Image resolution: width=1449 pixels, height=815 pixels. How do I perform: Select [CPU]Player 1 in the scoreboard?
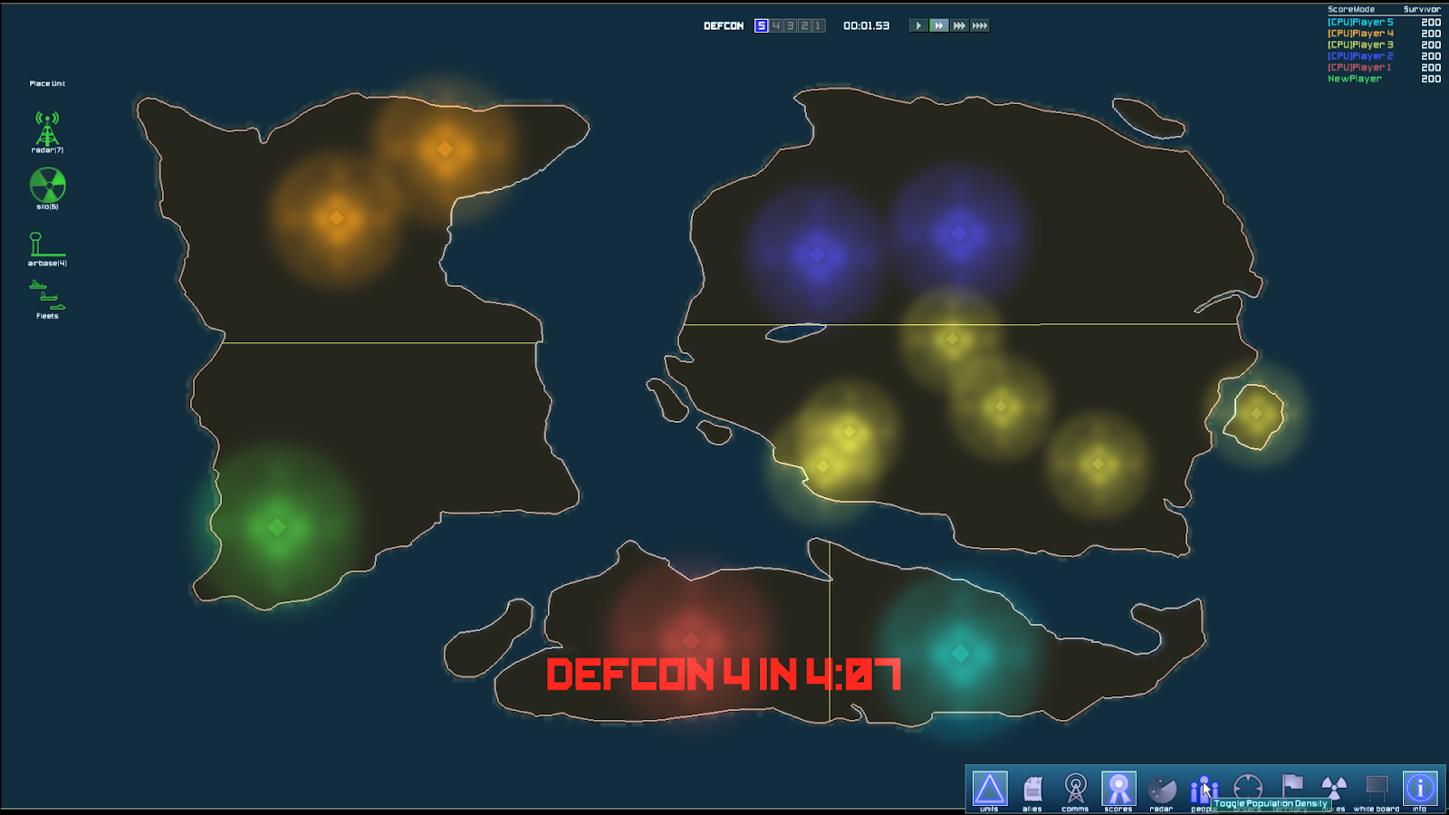click(1359, 67)
